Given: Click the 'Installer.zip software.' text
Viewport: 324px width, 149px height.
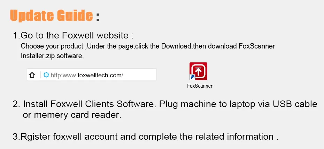Looking at the screenshot, I should coord(52,56).
